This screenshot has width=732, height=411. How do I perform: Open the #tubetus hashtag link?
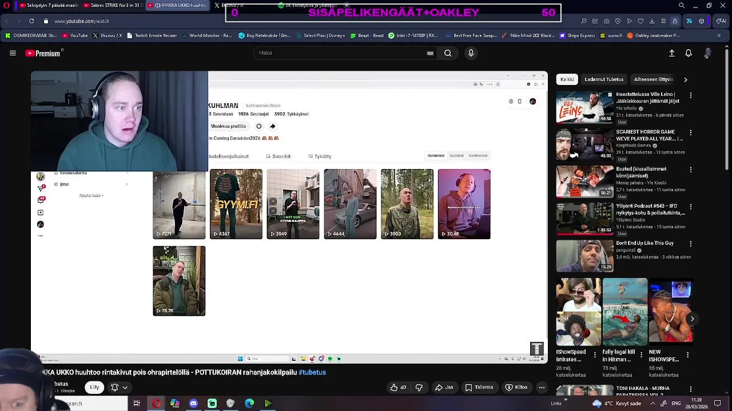(312, 372)
